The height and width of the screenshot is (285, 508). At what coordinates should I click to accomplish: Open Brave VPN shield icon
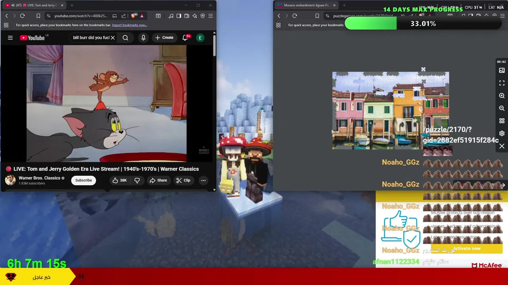pyautogui.click(x=202, y=16)
